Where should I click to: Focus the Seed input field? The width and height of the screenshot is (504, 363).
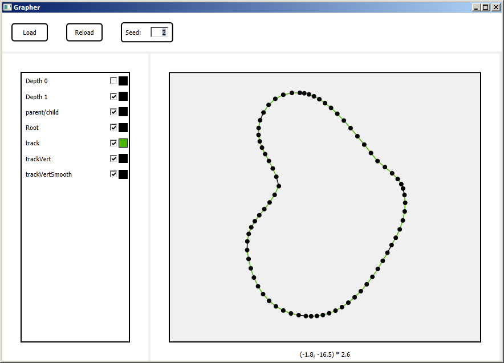tap(159, 32)
